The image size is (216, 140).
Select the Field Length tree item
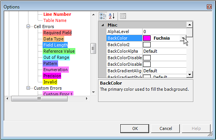55,45
